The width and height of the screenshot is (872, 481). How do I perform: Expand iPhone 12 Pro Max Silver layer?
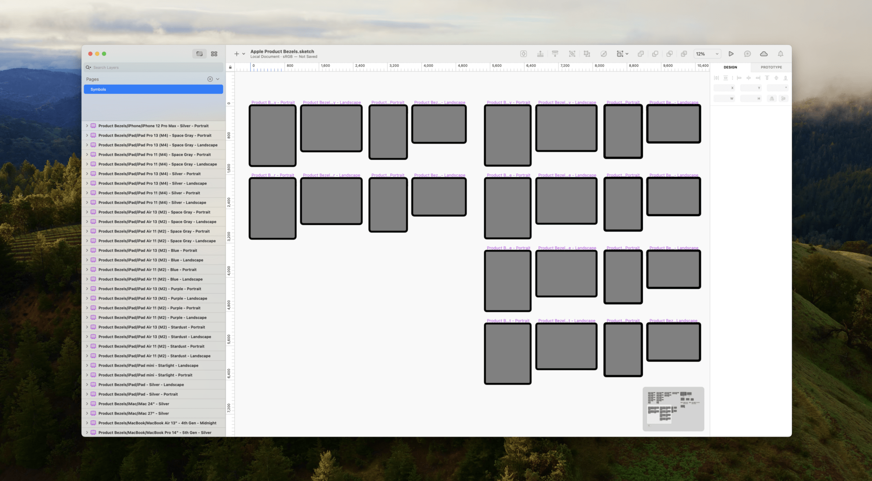[87, 126]
